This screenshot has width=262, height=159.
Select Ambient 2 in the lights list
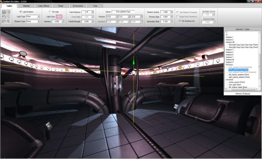coord(230,40)
